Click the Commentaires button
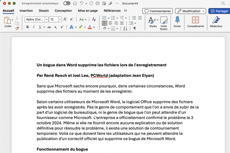 pyautogui.click(x=157, y=11)
